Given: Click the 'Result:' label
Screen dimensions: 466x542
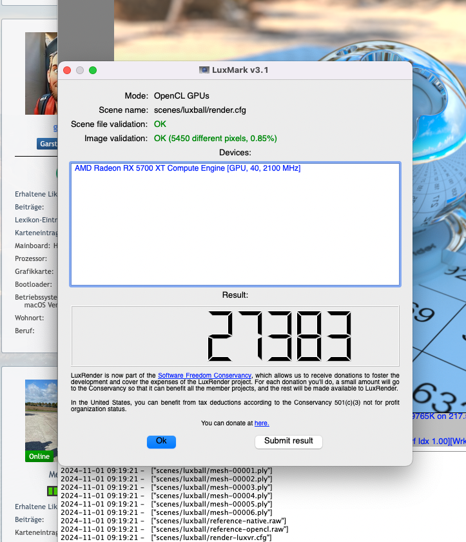Looking at the screenshot, I should [235, 295].
